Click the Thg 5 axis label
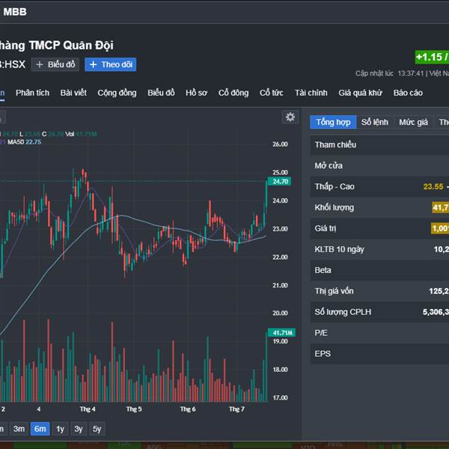Viewport: 449px width, 449px height. coord(134,409)
